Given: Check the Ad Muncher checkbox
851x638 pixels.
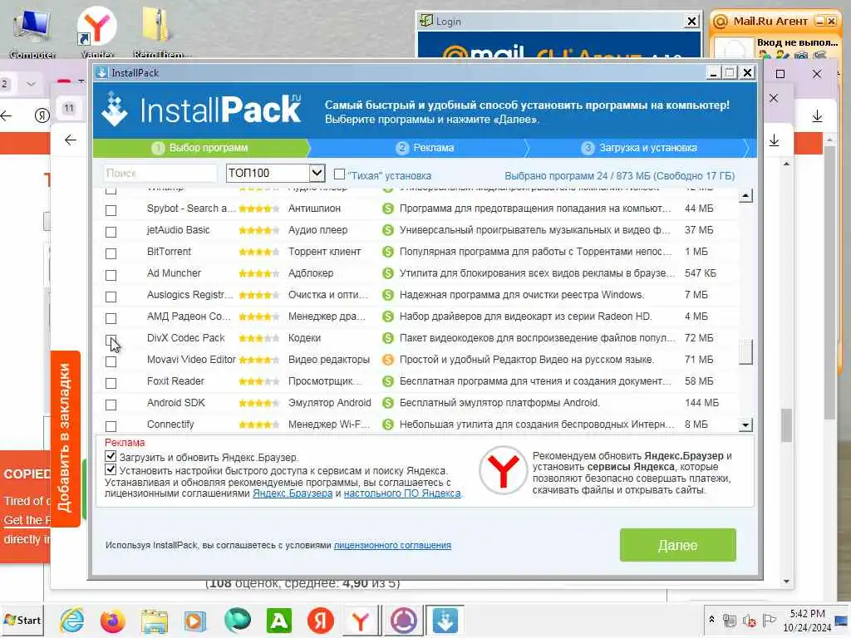Looking at the screenshot, I should tap(111, 276).
